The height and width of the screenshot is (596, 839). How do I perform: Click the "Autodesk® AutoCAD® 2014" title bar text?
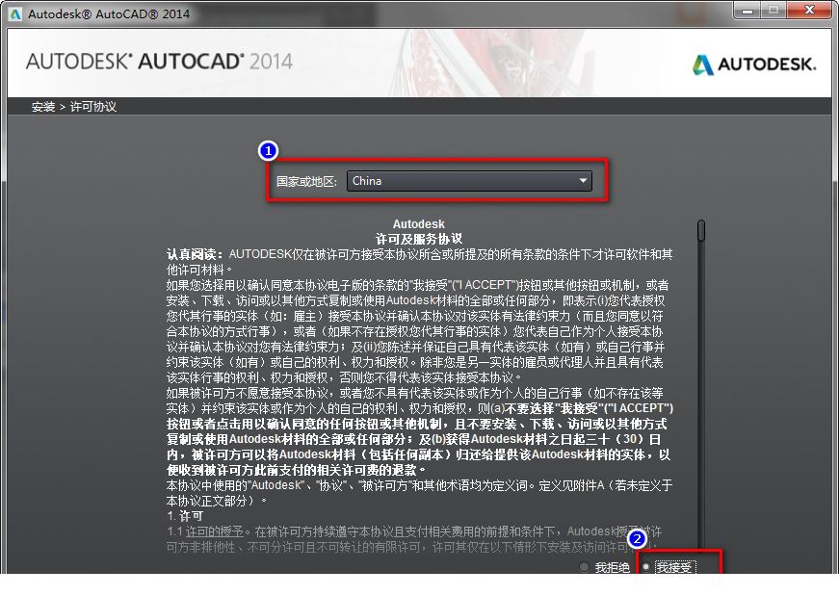pos(109,13)
